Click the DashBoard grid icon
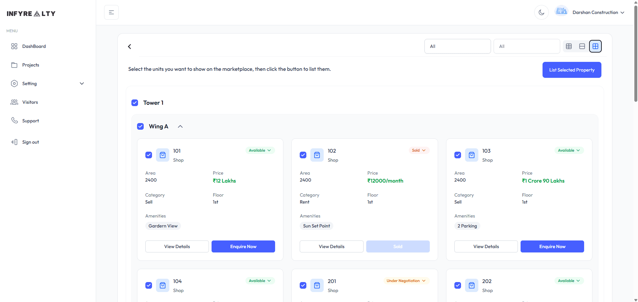Viewport: 638px width, 302px height. click(14, 46)
